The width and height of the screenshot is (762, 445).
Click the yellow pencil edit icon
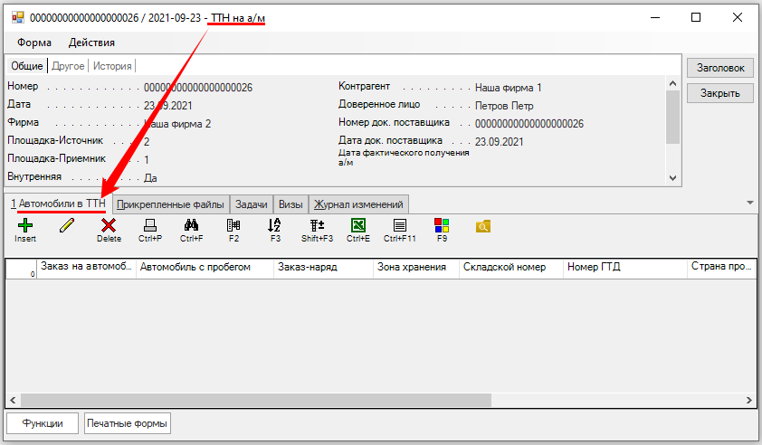click(x=67, y=226)
